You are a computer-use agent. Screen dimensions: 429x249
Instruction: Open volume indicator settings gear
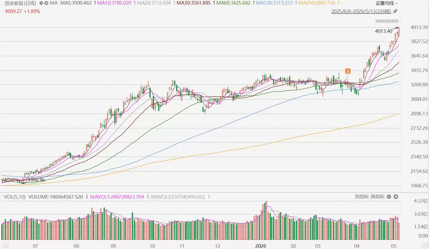coord(389,197)
